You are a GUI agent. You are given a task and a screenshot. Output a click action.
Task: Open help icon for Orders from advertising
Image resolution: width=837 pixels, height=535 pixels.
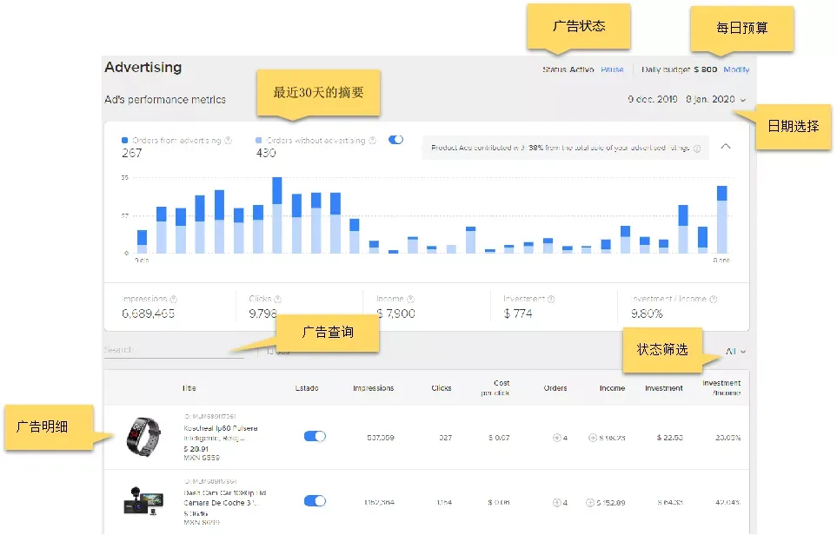tap(229, 141)
